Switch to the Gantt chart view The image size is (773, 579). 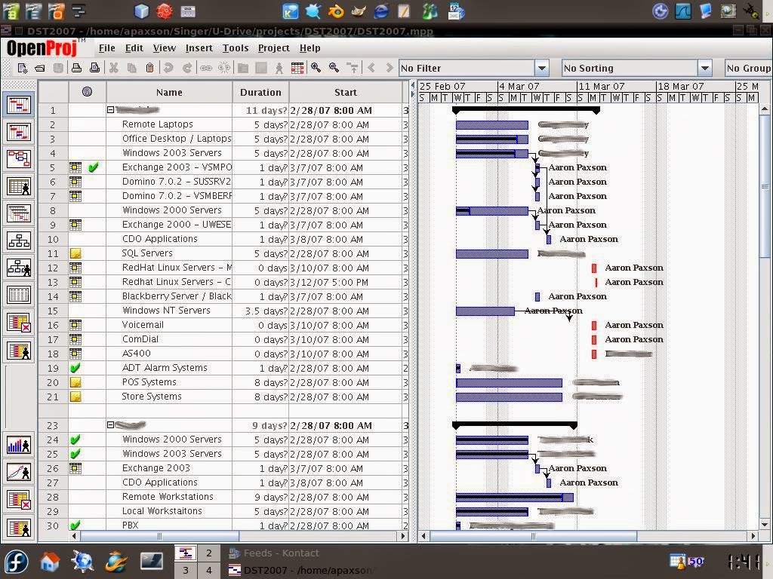19,105
